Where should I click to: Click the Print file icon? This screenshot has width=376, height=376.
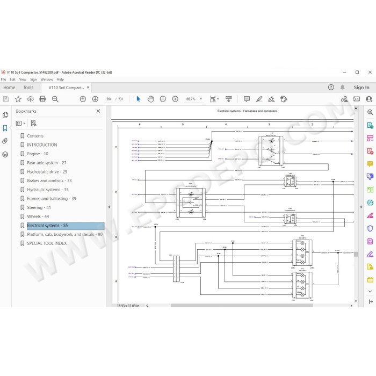click(x=42, y=99)
